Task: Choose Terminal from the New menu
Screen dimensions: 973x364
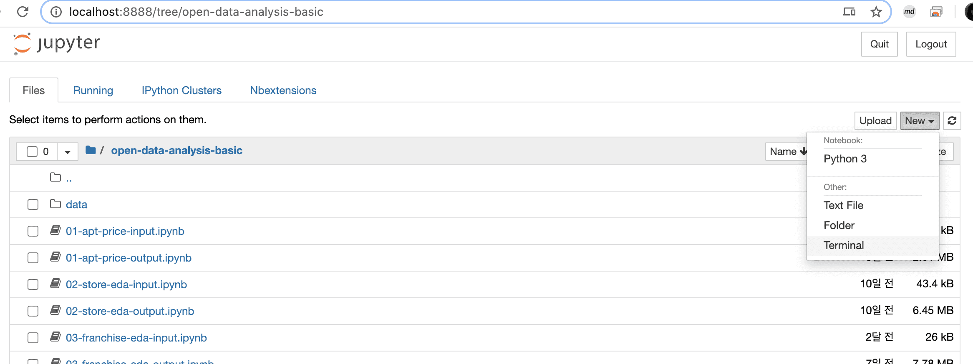Action: pyautogui.click(x=844, y=245)
